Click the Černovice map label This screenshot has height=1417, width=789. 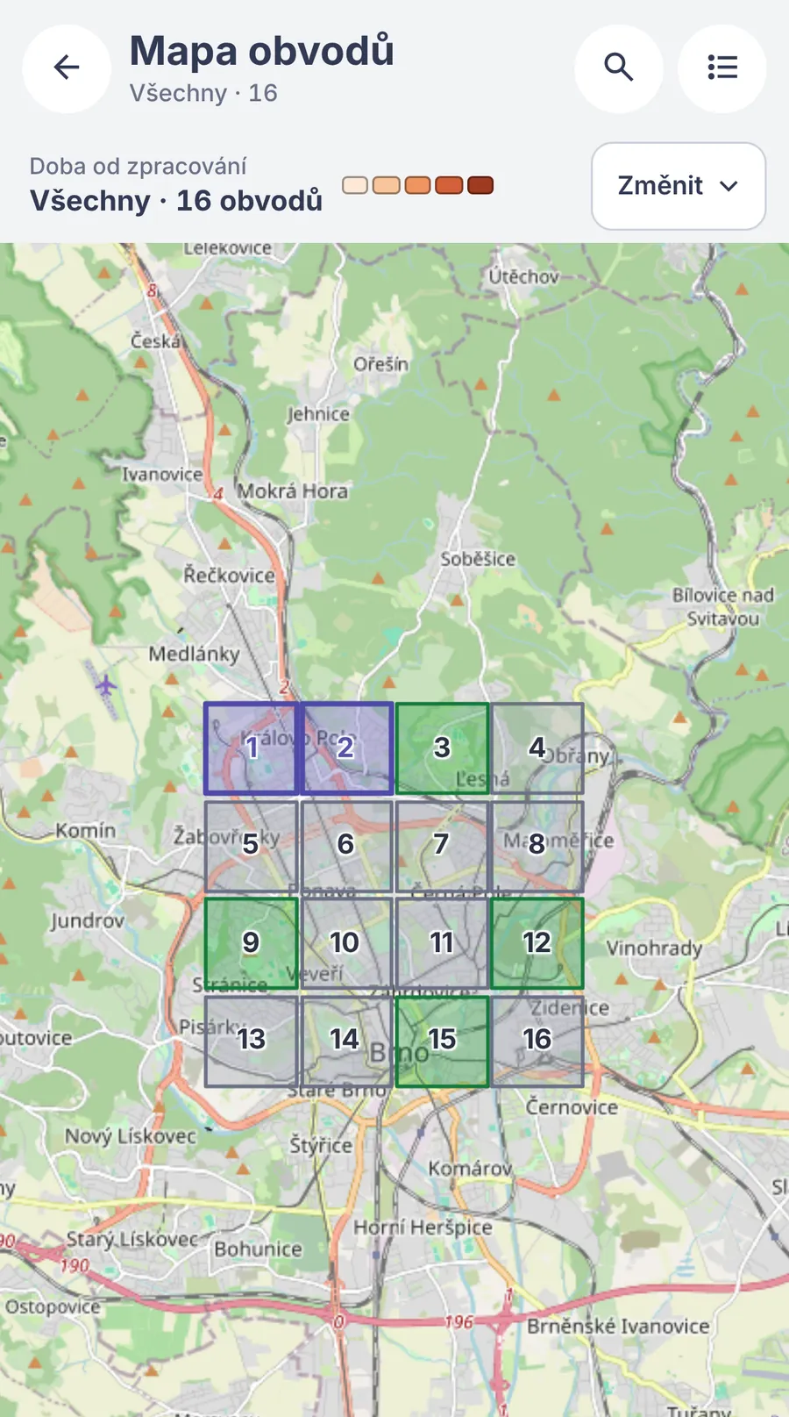[x=572, y=1107]
